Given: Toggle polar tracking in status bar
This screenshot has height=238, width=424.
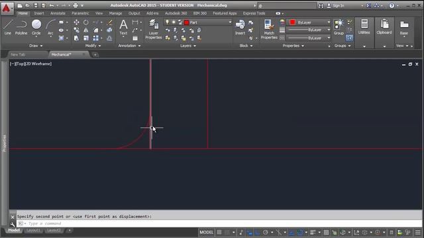Looking at the screenshot, I should (266, 232).
